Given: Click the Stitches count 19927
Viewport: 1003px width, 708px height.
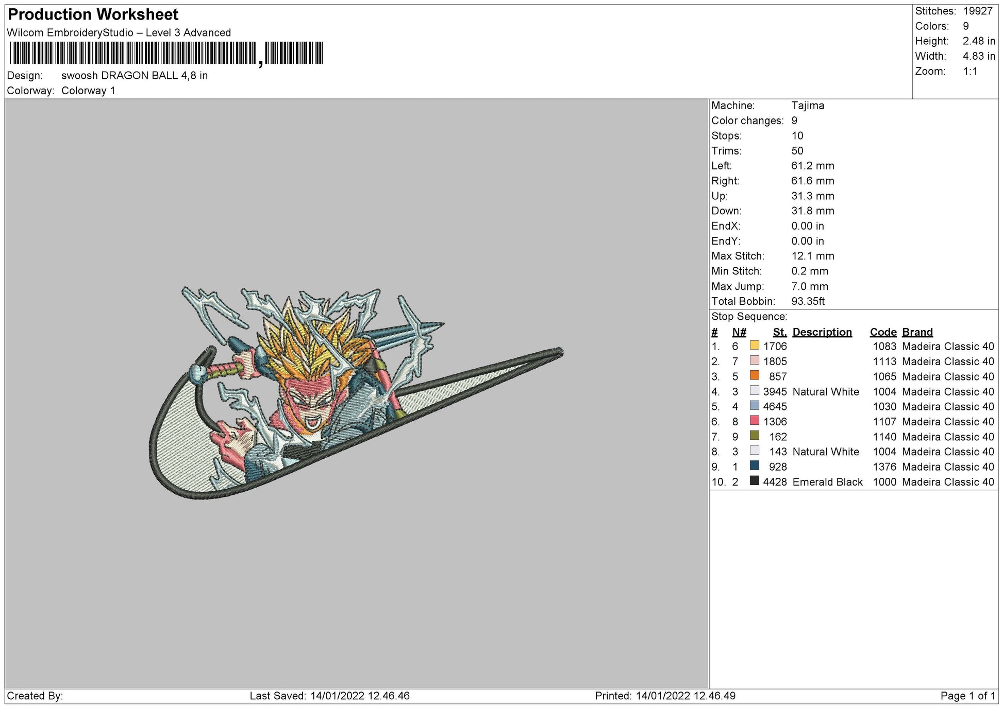Looking at the screenshot, I should [x=977, y=11].
